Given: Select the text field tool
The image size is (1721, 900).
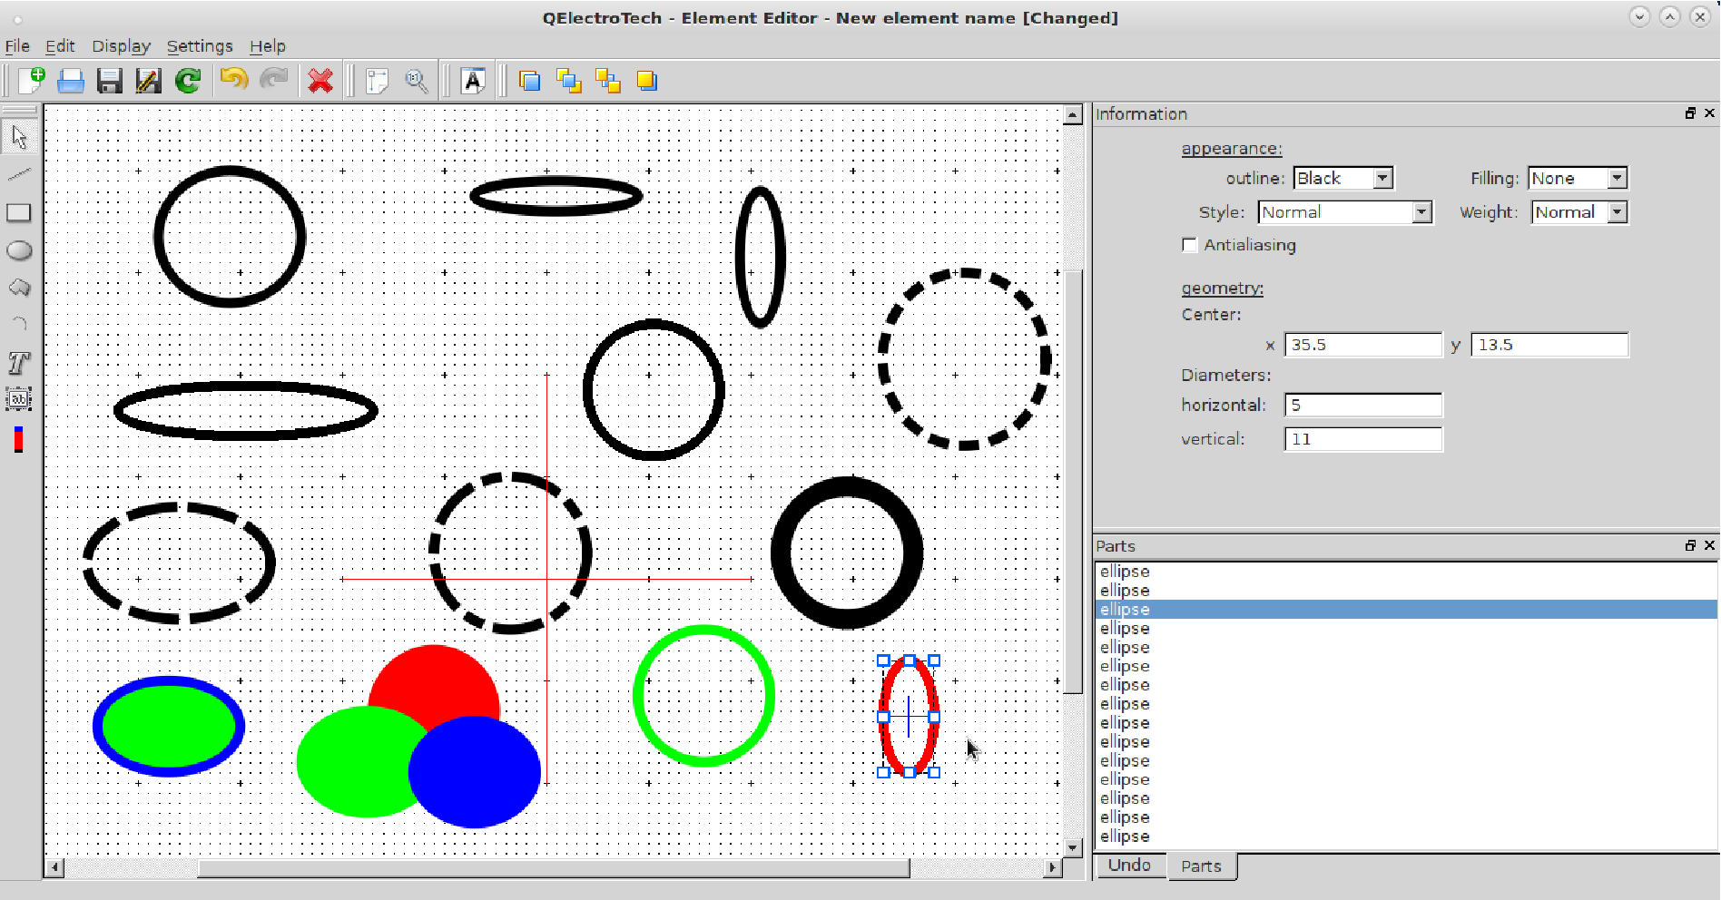Looking at the screenshot, I should coord(19,399).
